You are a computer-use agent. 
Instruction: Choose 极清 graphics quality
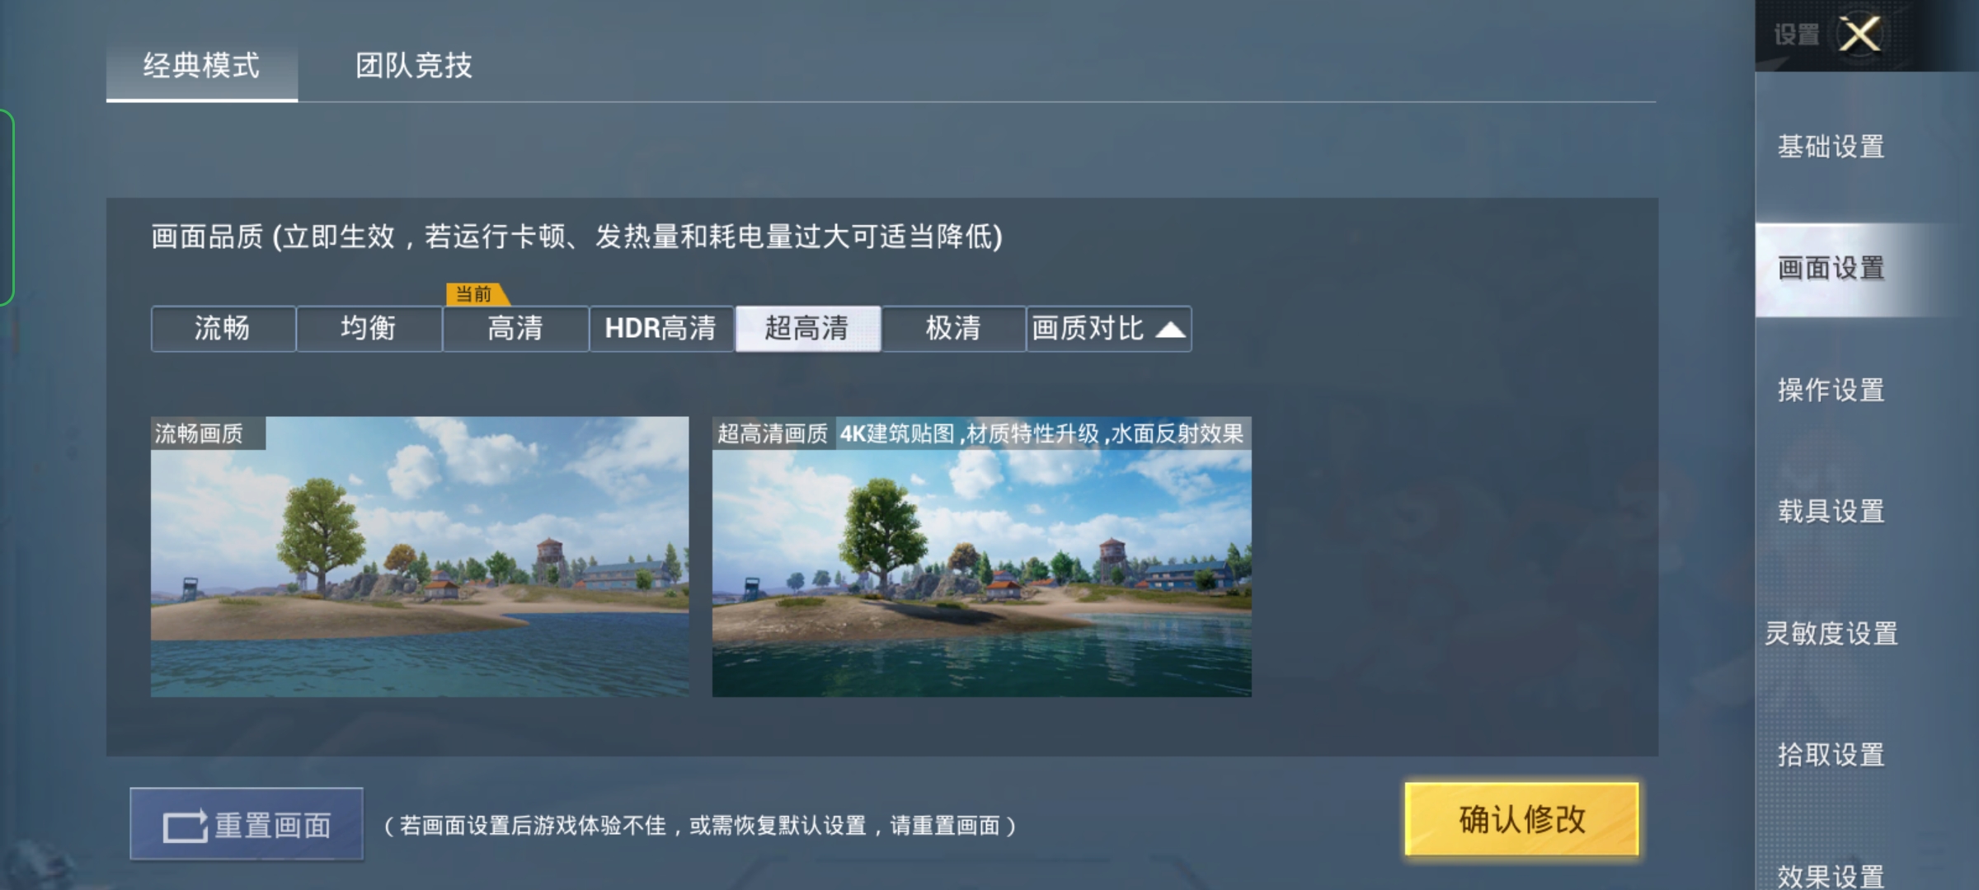(954, 329)
